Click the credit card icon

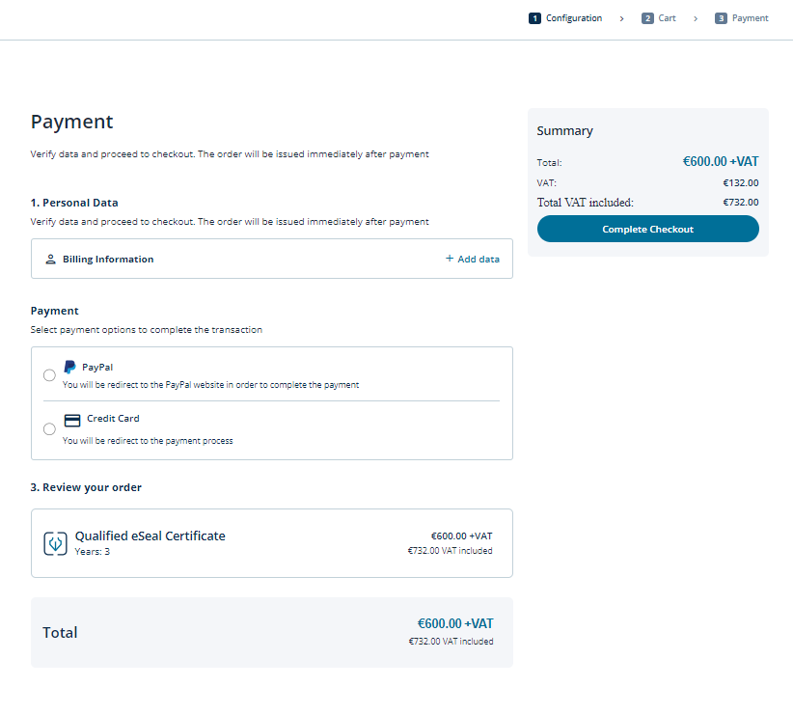(x=71, y=420)
